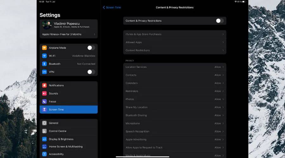The height and width of the screenshot is (158, 285).
Task: Open Location Services chevron
Action: pos(223,67)
